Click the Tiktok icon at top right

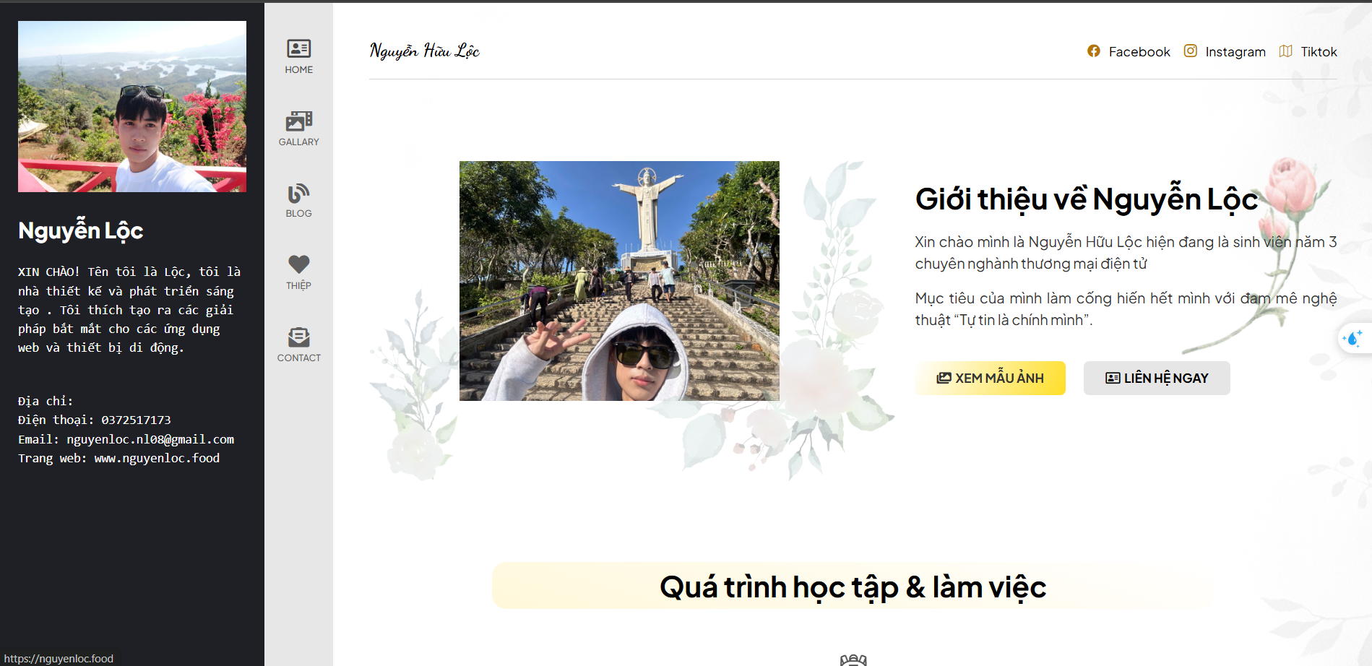(1285, 51)
